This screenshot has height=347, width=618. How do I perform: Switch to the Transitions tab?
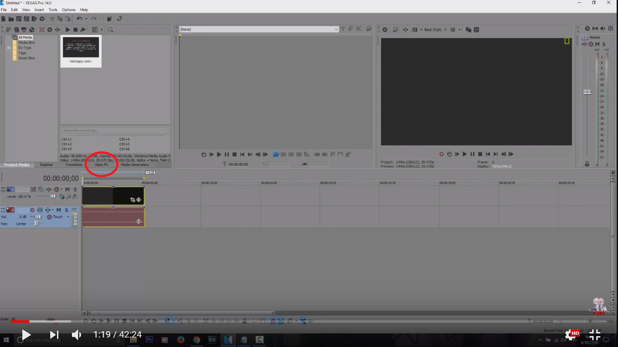pos(74,165)
